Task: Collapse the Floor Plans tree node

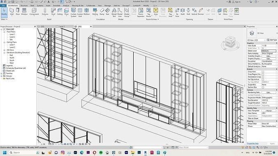Action: pos(5,32)
